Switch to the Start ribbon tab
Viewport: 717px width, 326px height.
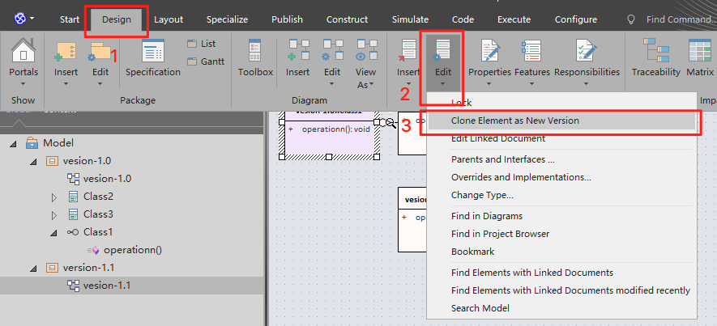tap(70, 19)
